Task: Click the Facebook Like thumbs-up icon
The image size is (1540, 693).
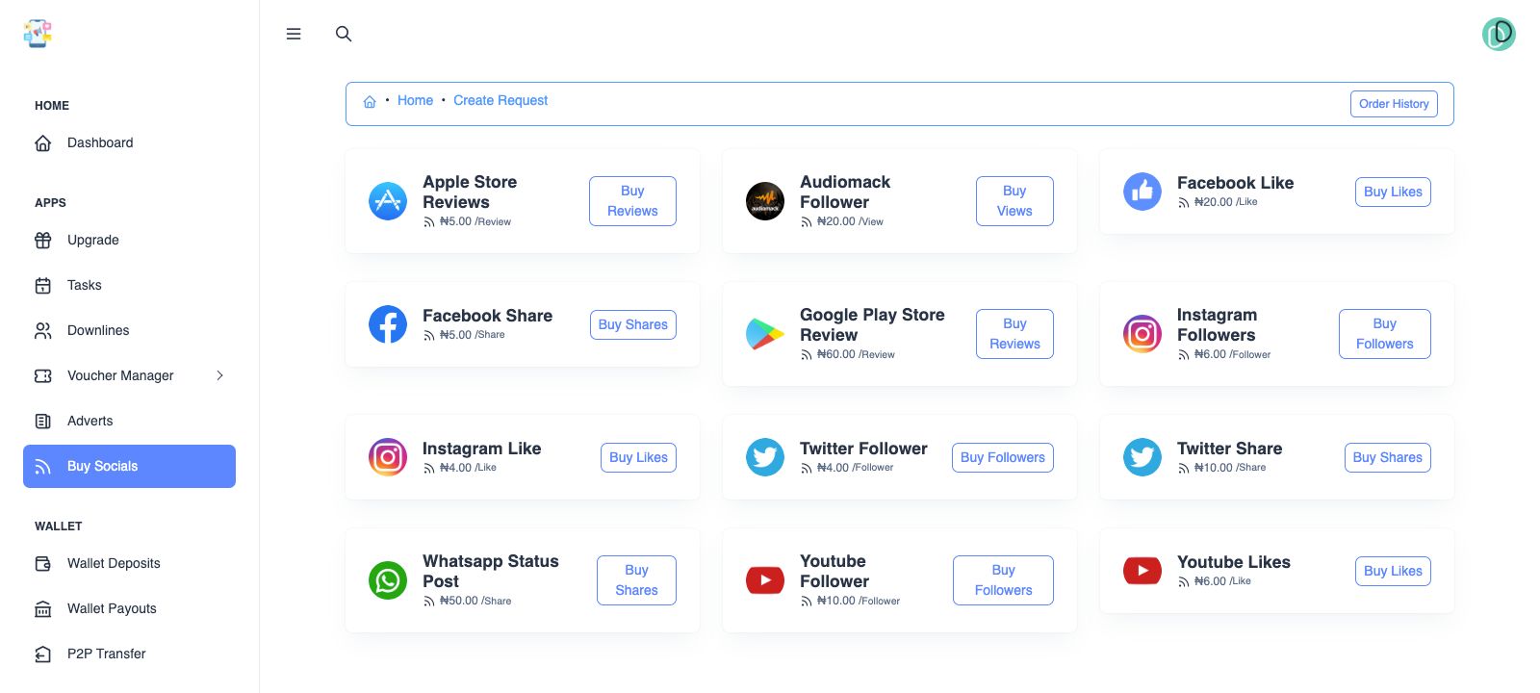Action: tap(1142, 192)
